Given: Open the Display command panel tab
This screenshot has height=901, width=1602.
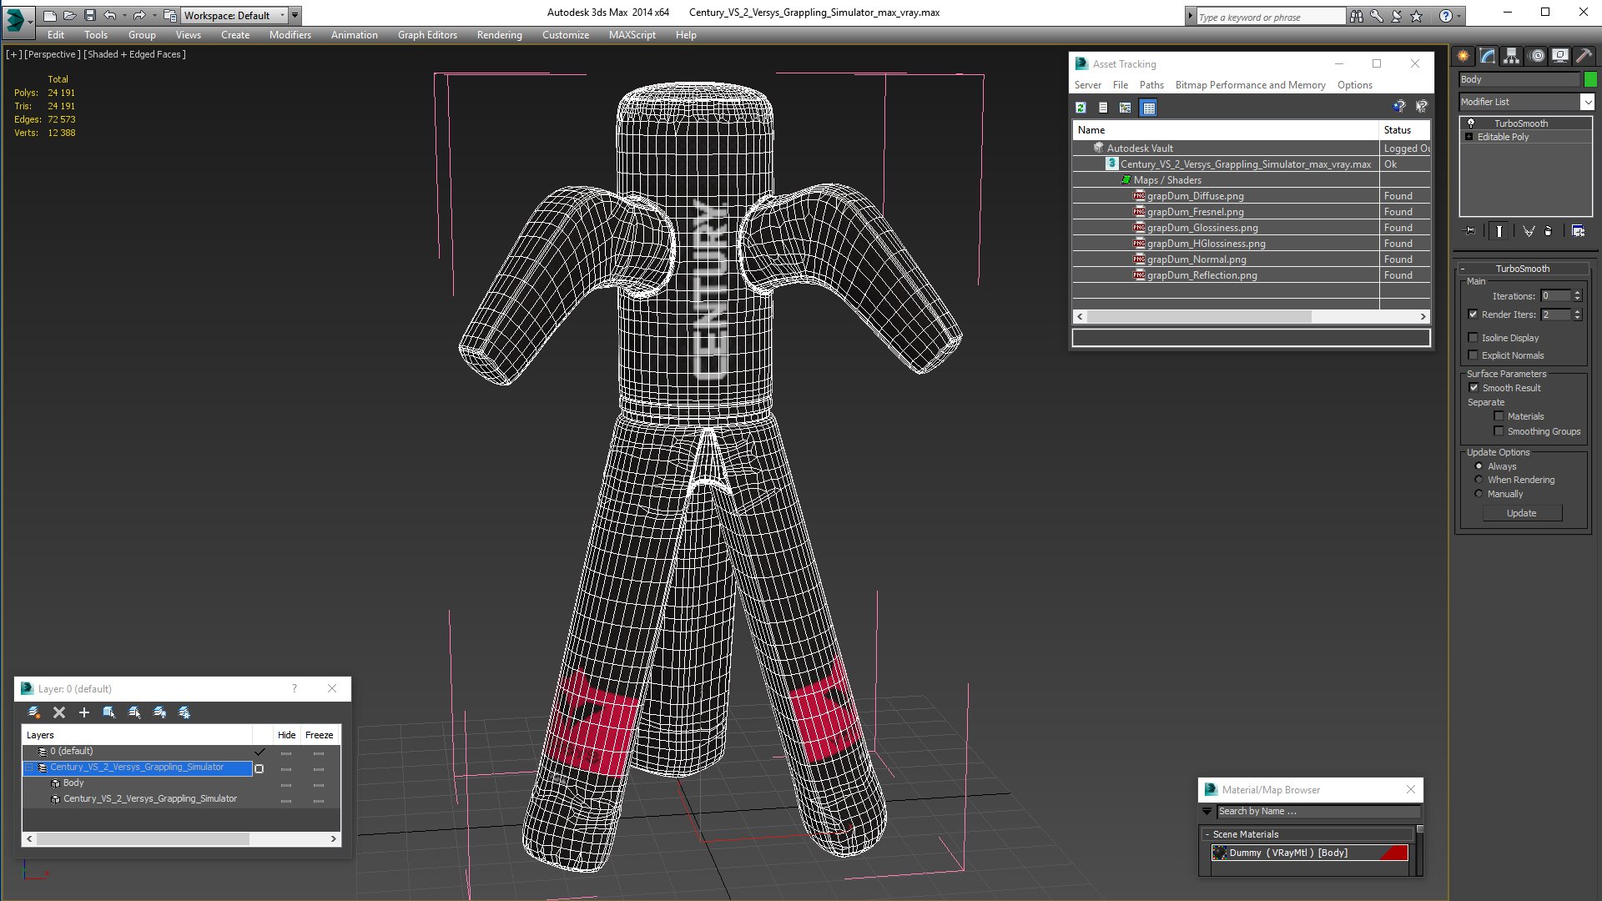Looking at the screenshot, I should pos(1560,56).
